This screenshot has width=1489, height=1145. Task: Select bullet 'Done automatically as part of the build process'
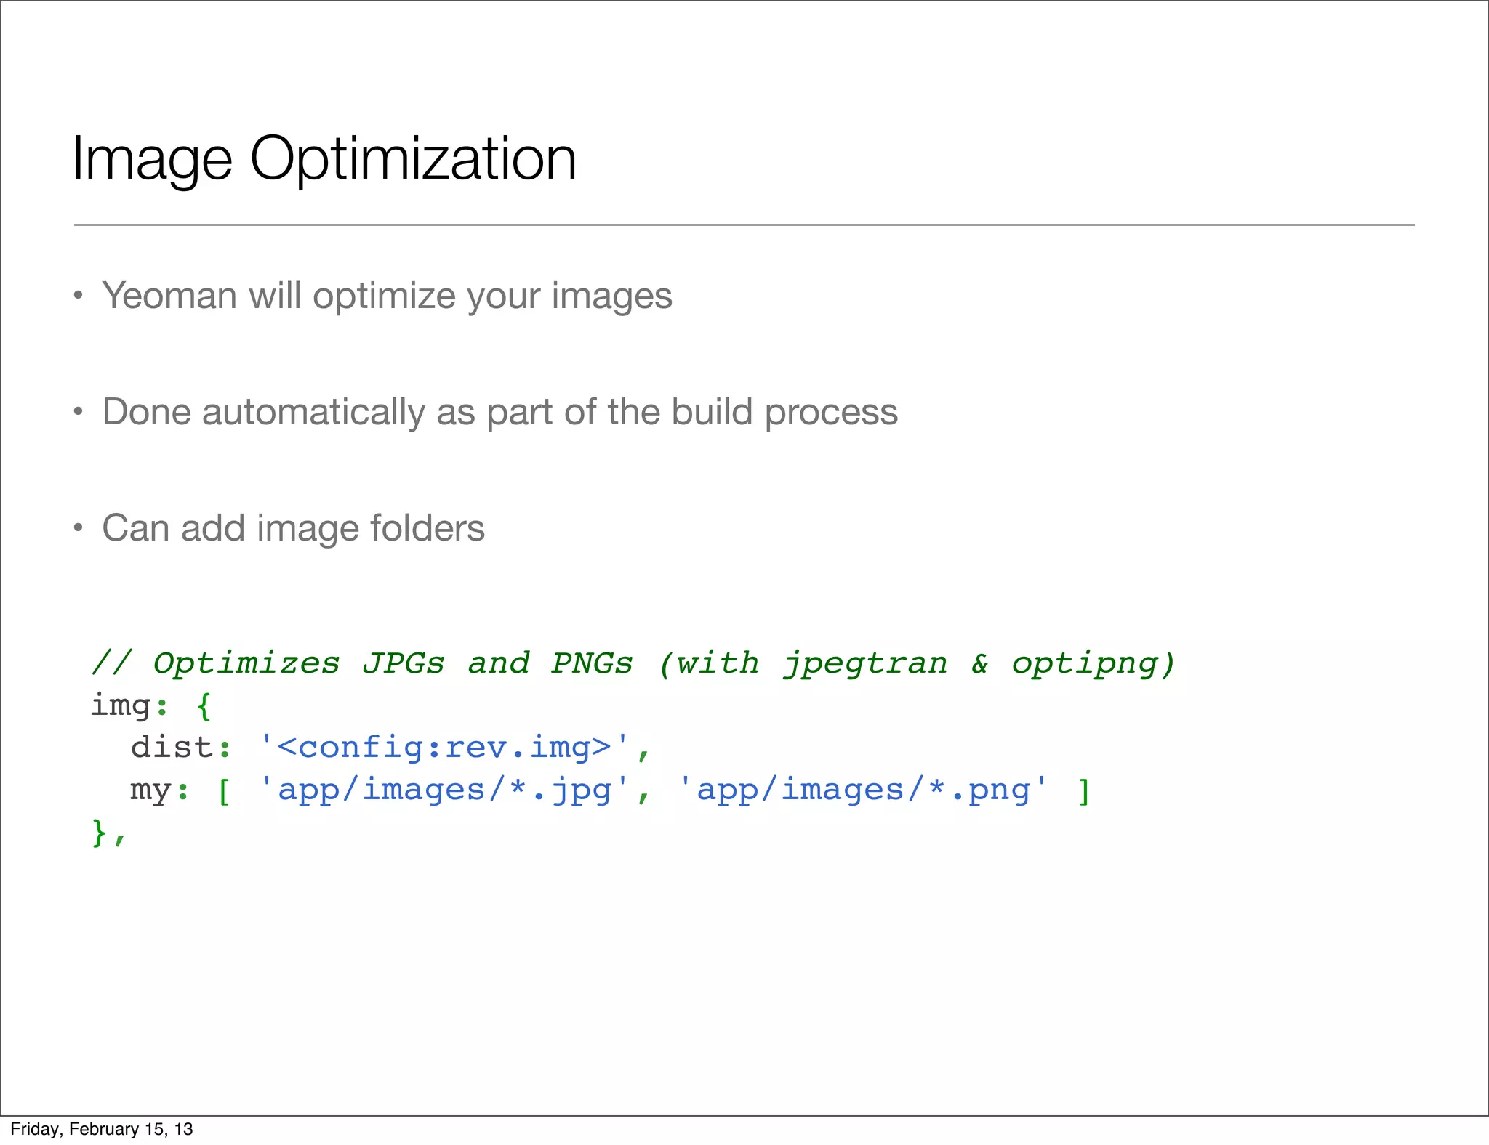click(499, 413)
